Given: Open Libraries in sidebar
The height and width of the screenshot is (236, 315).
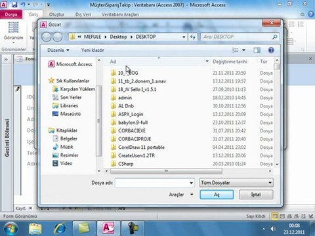Looking at the screenshot, I should click(65, 106).
